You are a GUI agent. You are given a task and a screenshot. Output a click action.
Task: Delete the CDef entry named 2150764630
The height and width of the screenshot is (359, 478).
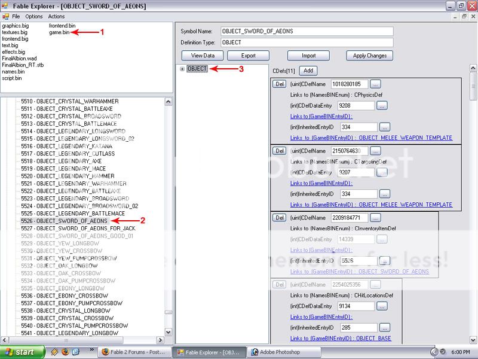click(279, 151)
